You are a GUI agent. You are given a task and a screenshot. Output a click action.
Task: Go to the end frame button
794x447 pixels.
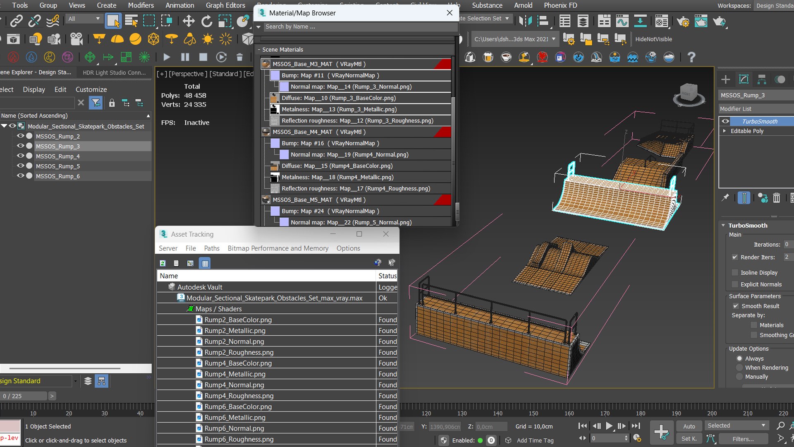coord(636,426)
